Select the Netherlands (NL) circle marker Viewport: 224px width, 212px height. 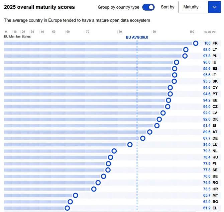tap(114, 151)
